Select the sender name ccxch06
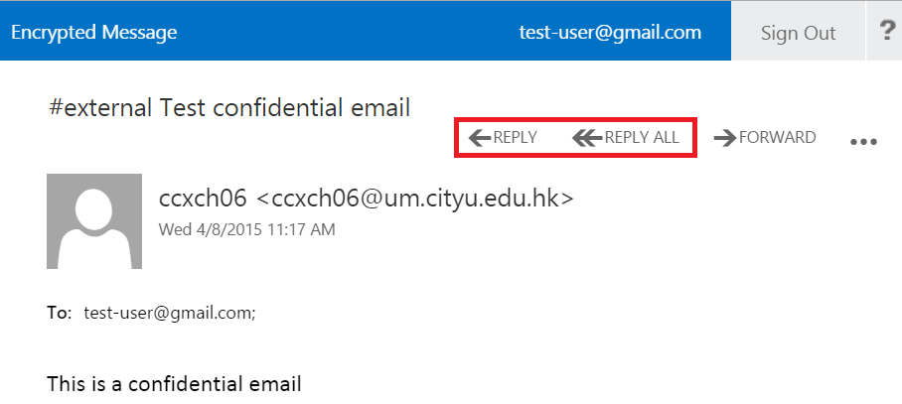 click(x=203, y=198)
